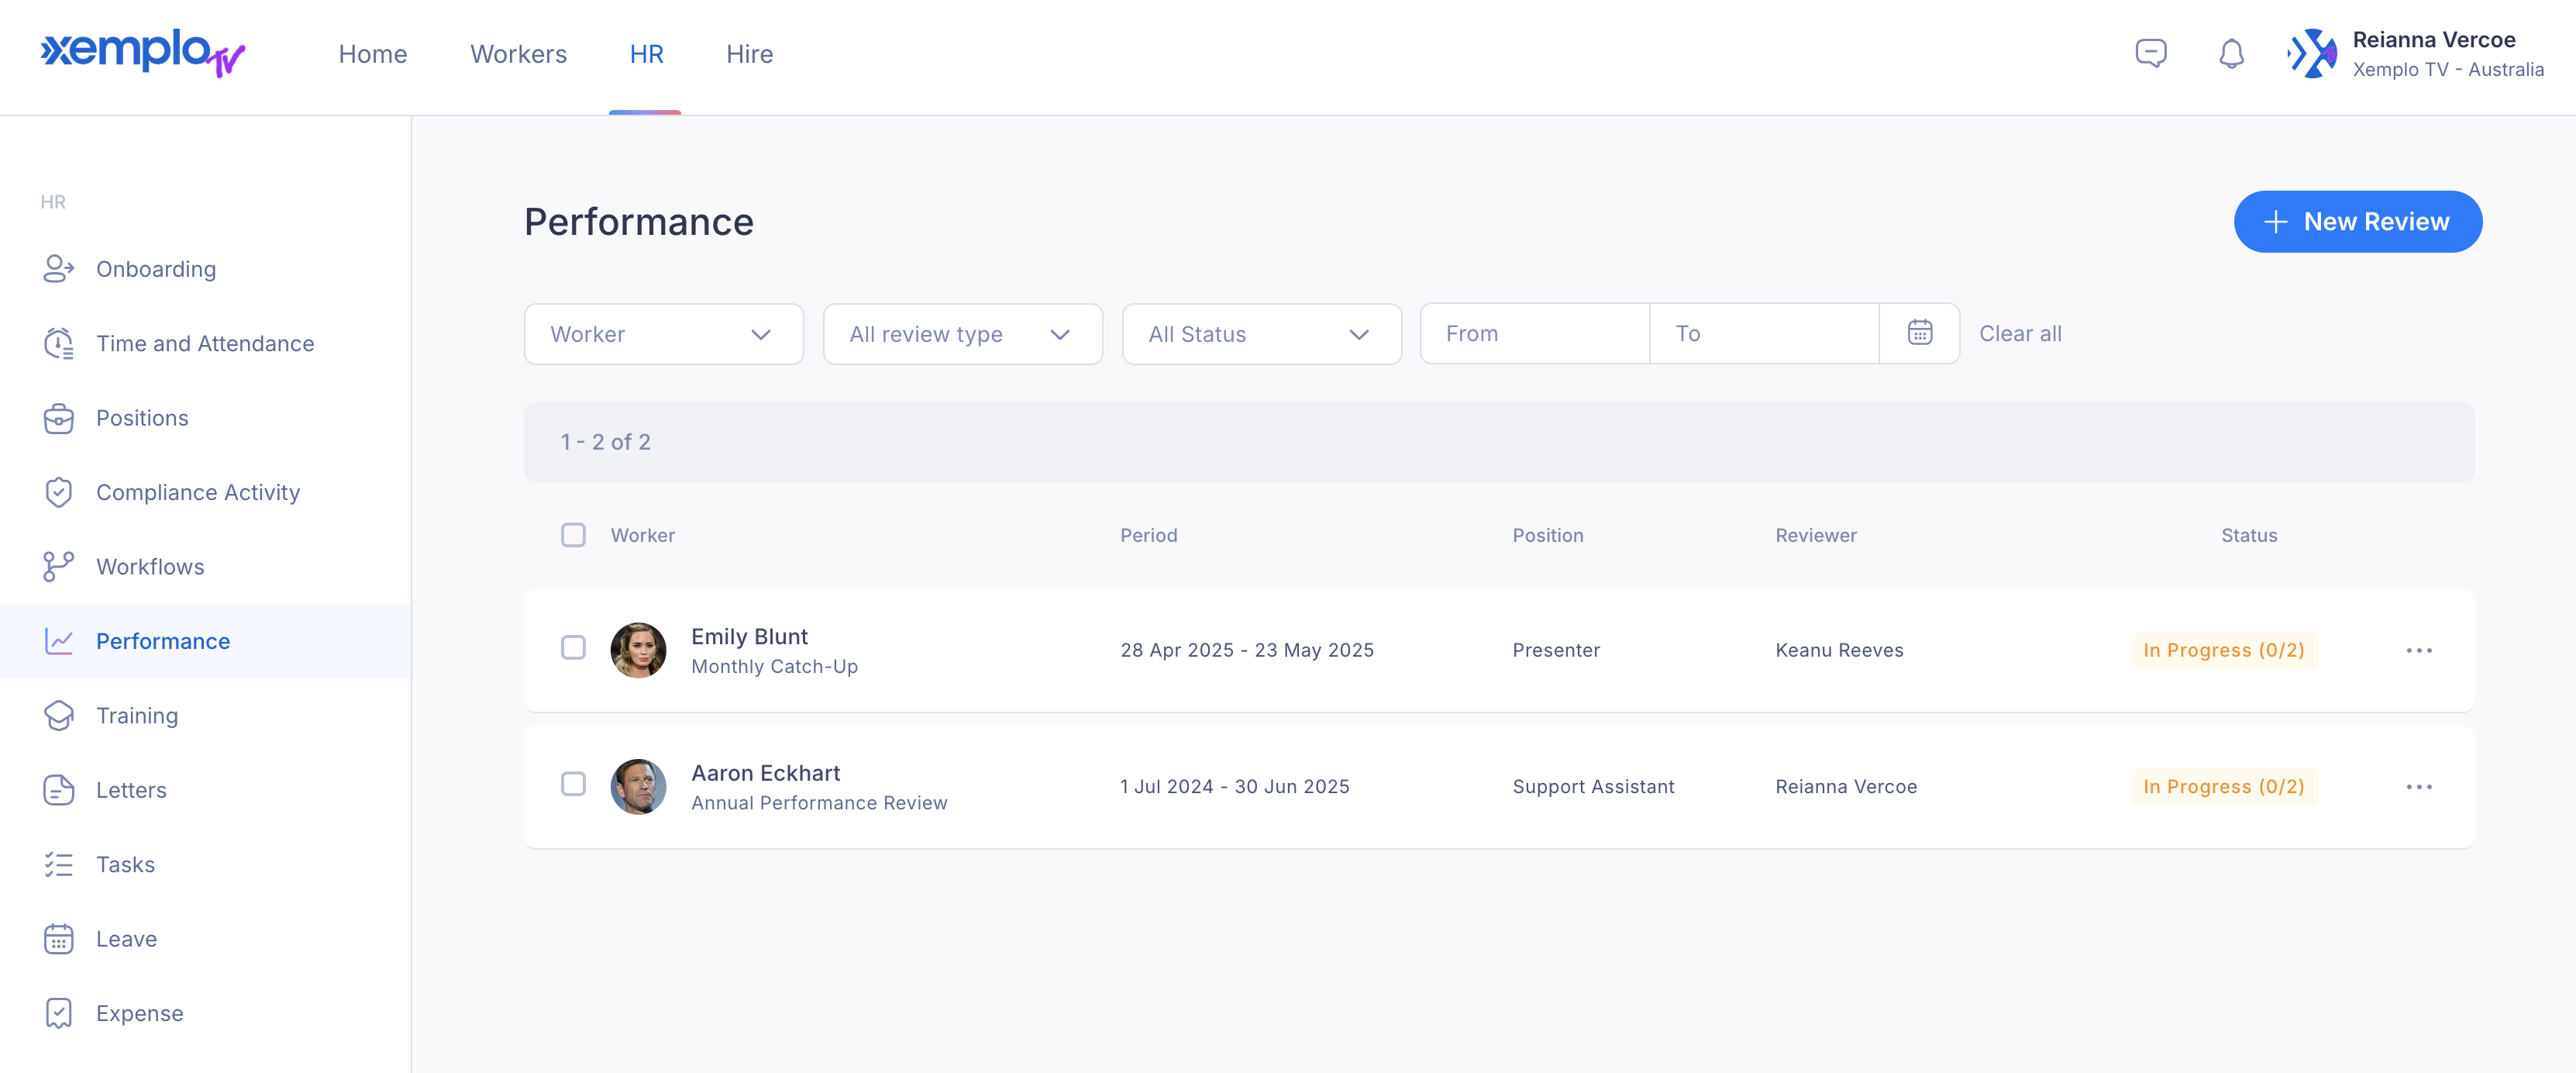This screenshot has height=1073, width=2576.
Task: Click the From date field
Action: 1534,334
